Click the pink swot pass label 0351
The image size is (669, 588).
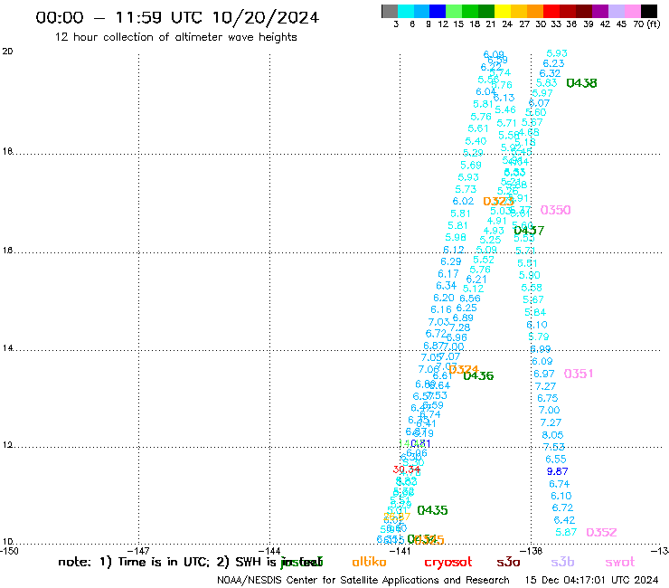point(579,375)
